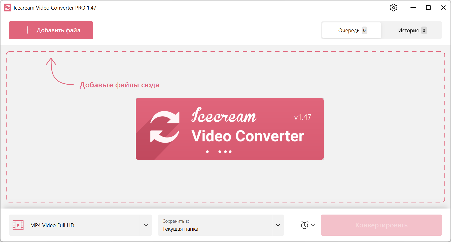Viewport: 451px width, 242px height.
Task: Open the settings gear icon
Action: (x=394, y=8)
